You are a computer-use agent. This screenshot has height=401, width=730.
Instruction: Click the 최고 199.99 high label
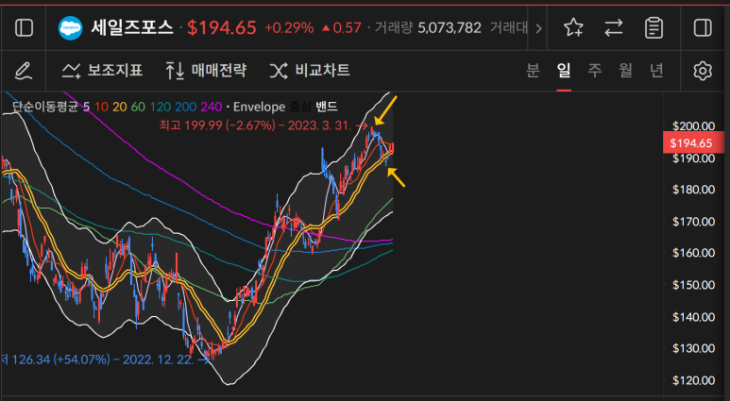255,125
